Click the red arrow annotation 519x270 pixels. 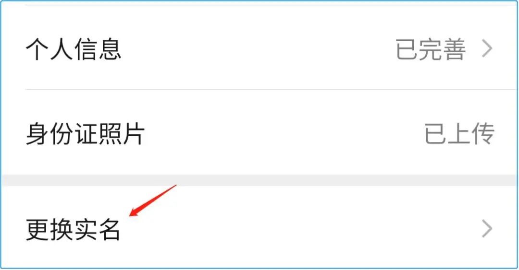[153, 200]
